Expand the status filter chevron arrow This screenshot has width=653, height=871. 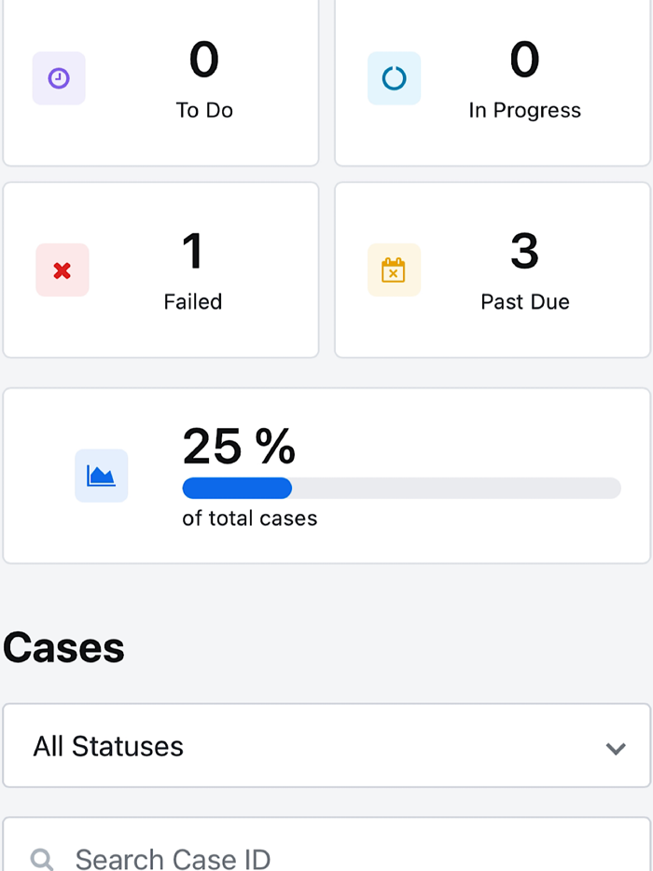click(615, 748)
